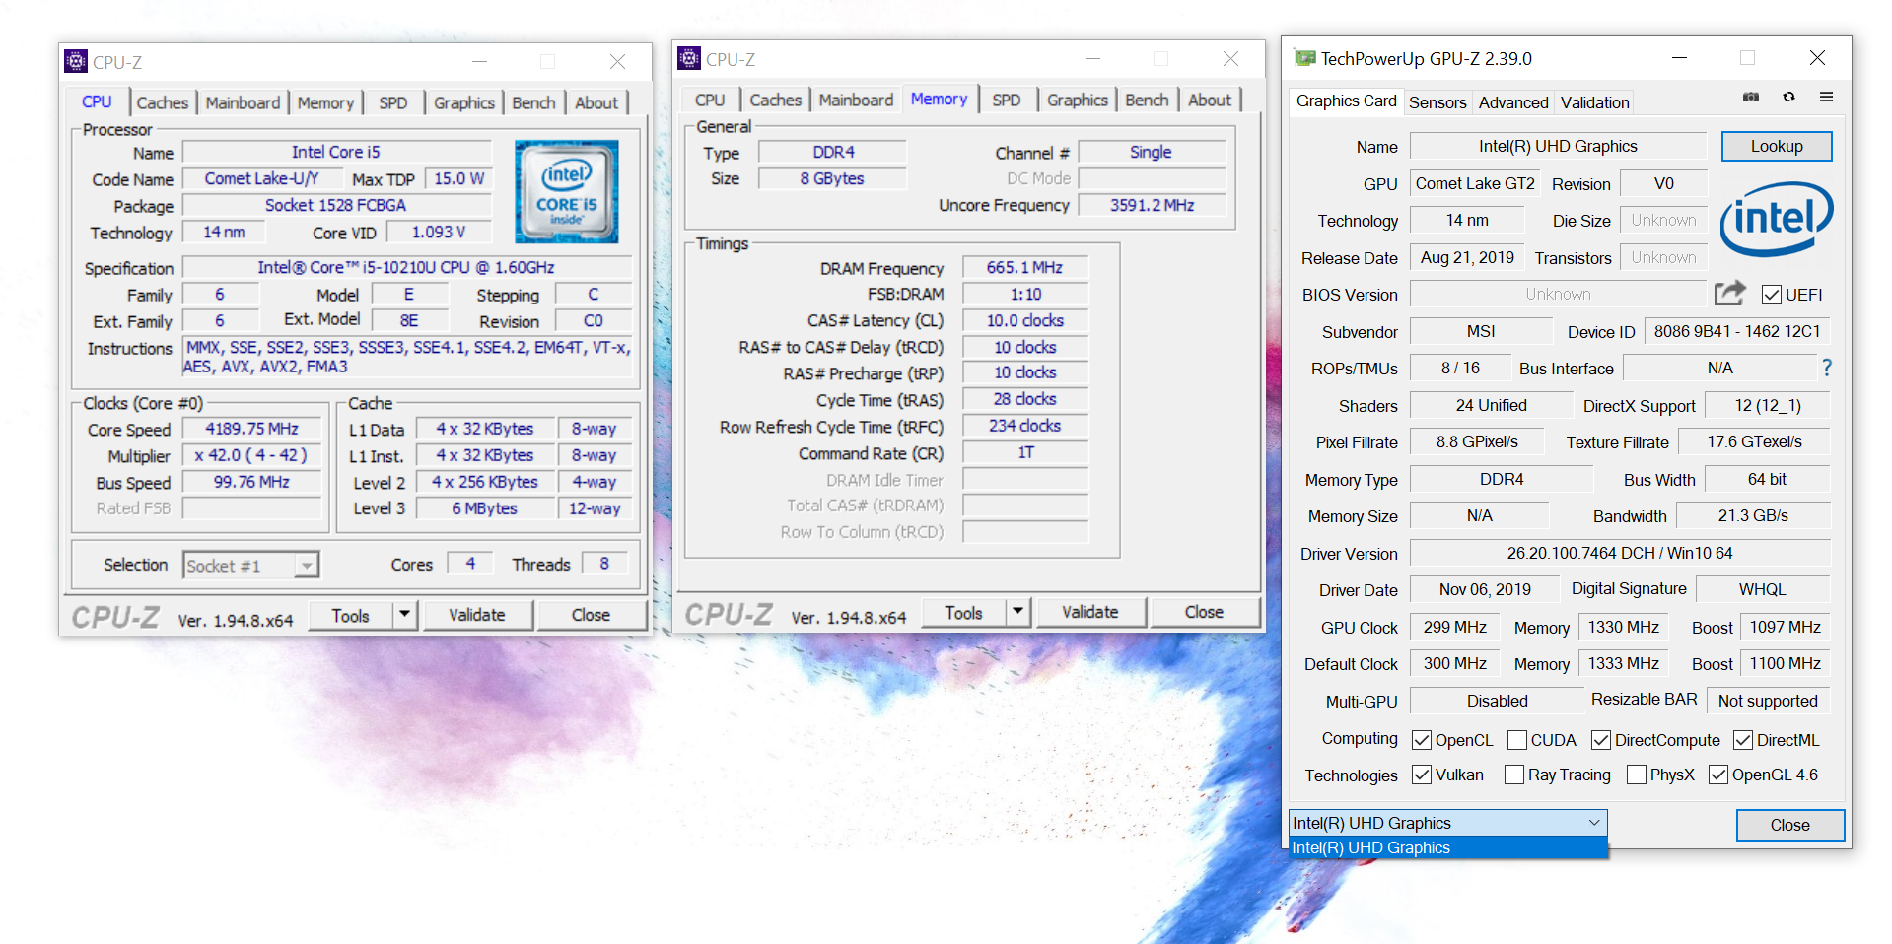Viewport: 1892px width, 944px height.
Task: Click the Bus Interface question mark icon
Action: click(x=1827, y=368)
